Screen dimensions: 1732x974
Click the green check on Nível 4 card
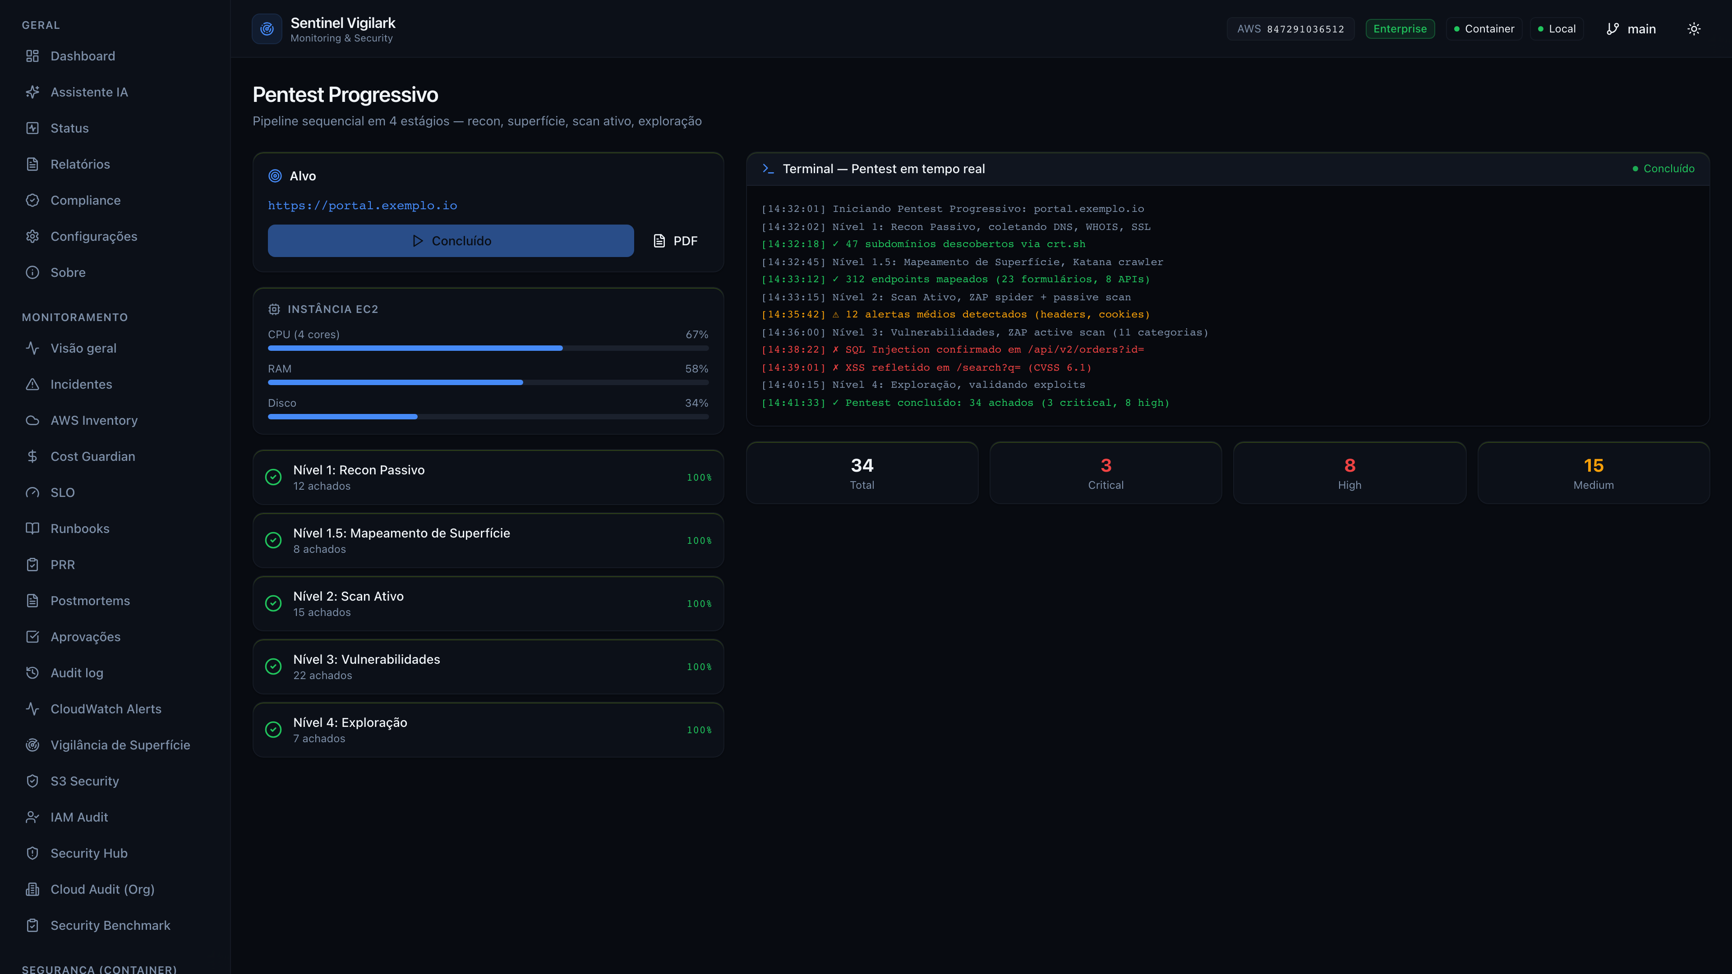click(273, 730)
